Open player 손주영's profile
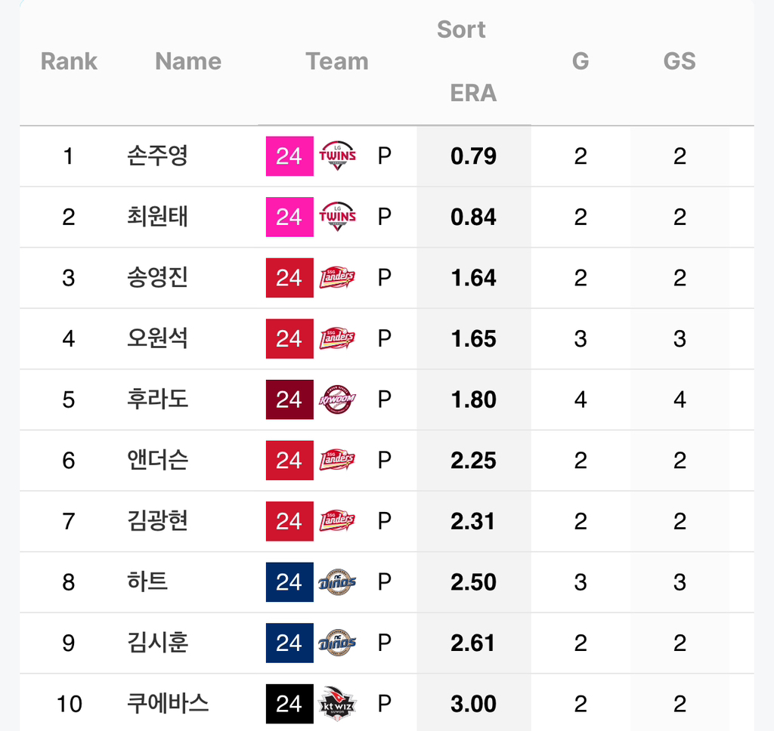The width and height of the screenshot is (774, 731). pyautogui.click(x=157, y=156)
